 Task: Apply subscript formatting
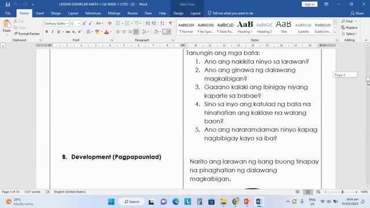pyautogui.click(x=74, y=32)
